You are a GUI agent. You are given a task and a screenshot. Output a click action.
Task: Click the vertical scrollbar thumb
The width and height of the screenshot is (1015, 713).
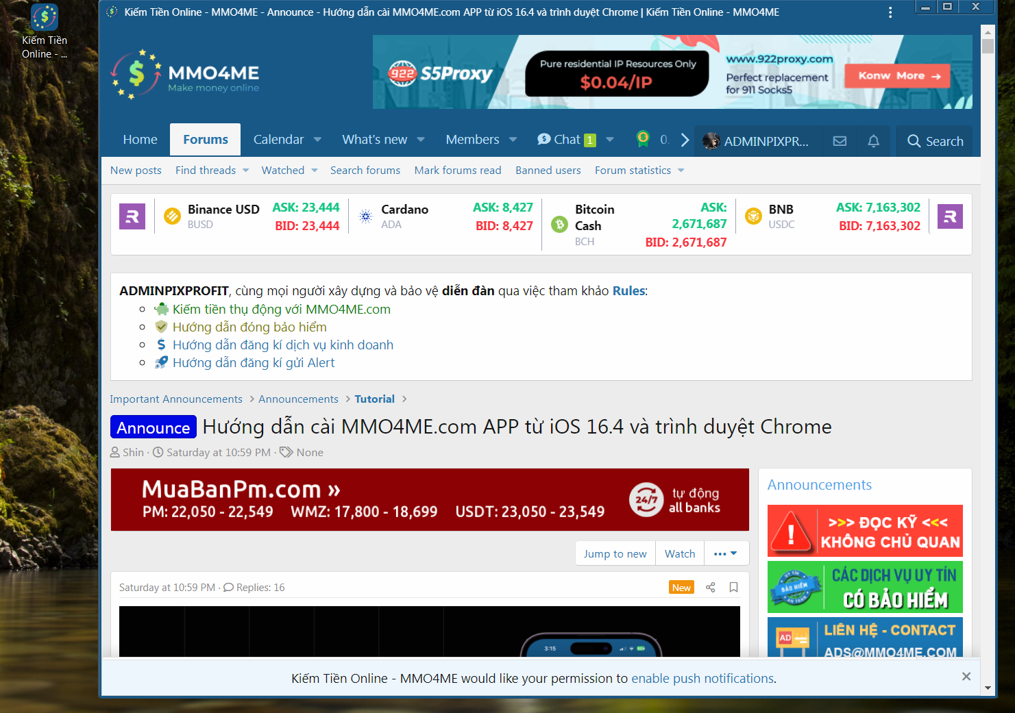coord(988,46)
